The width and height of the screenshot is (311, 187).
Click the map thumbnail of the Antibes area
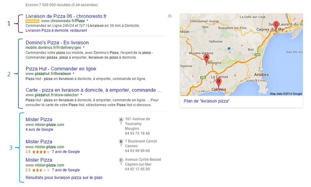(x=241, y=55)
